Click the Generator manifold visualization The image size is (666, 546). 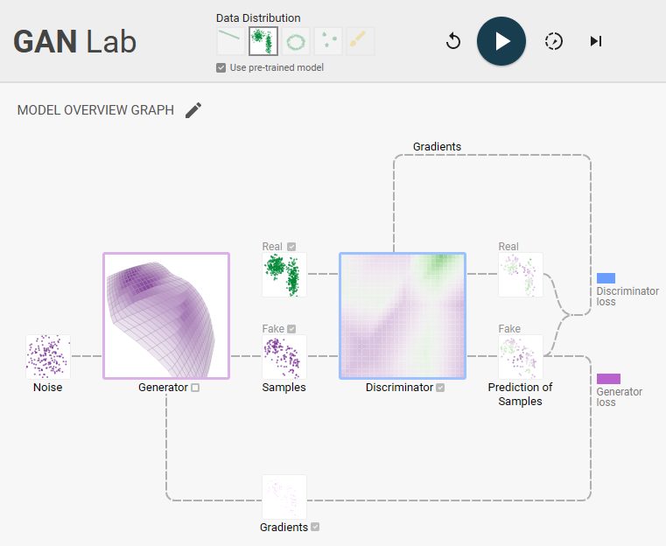click(x=166, y=316)
